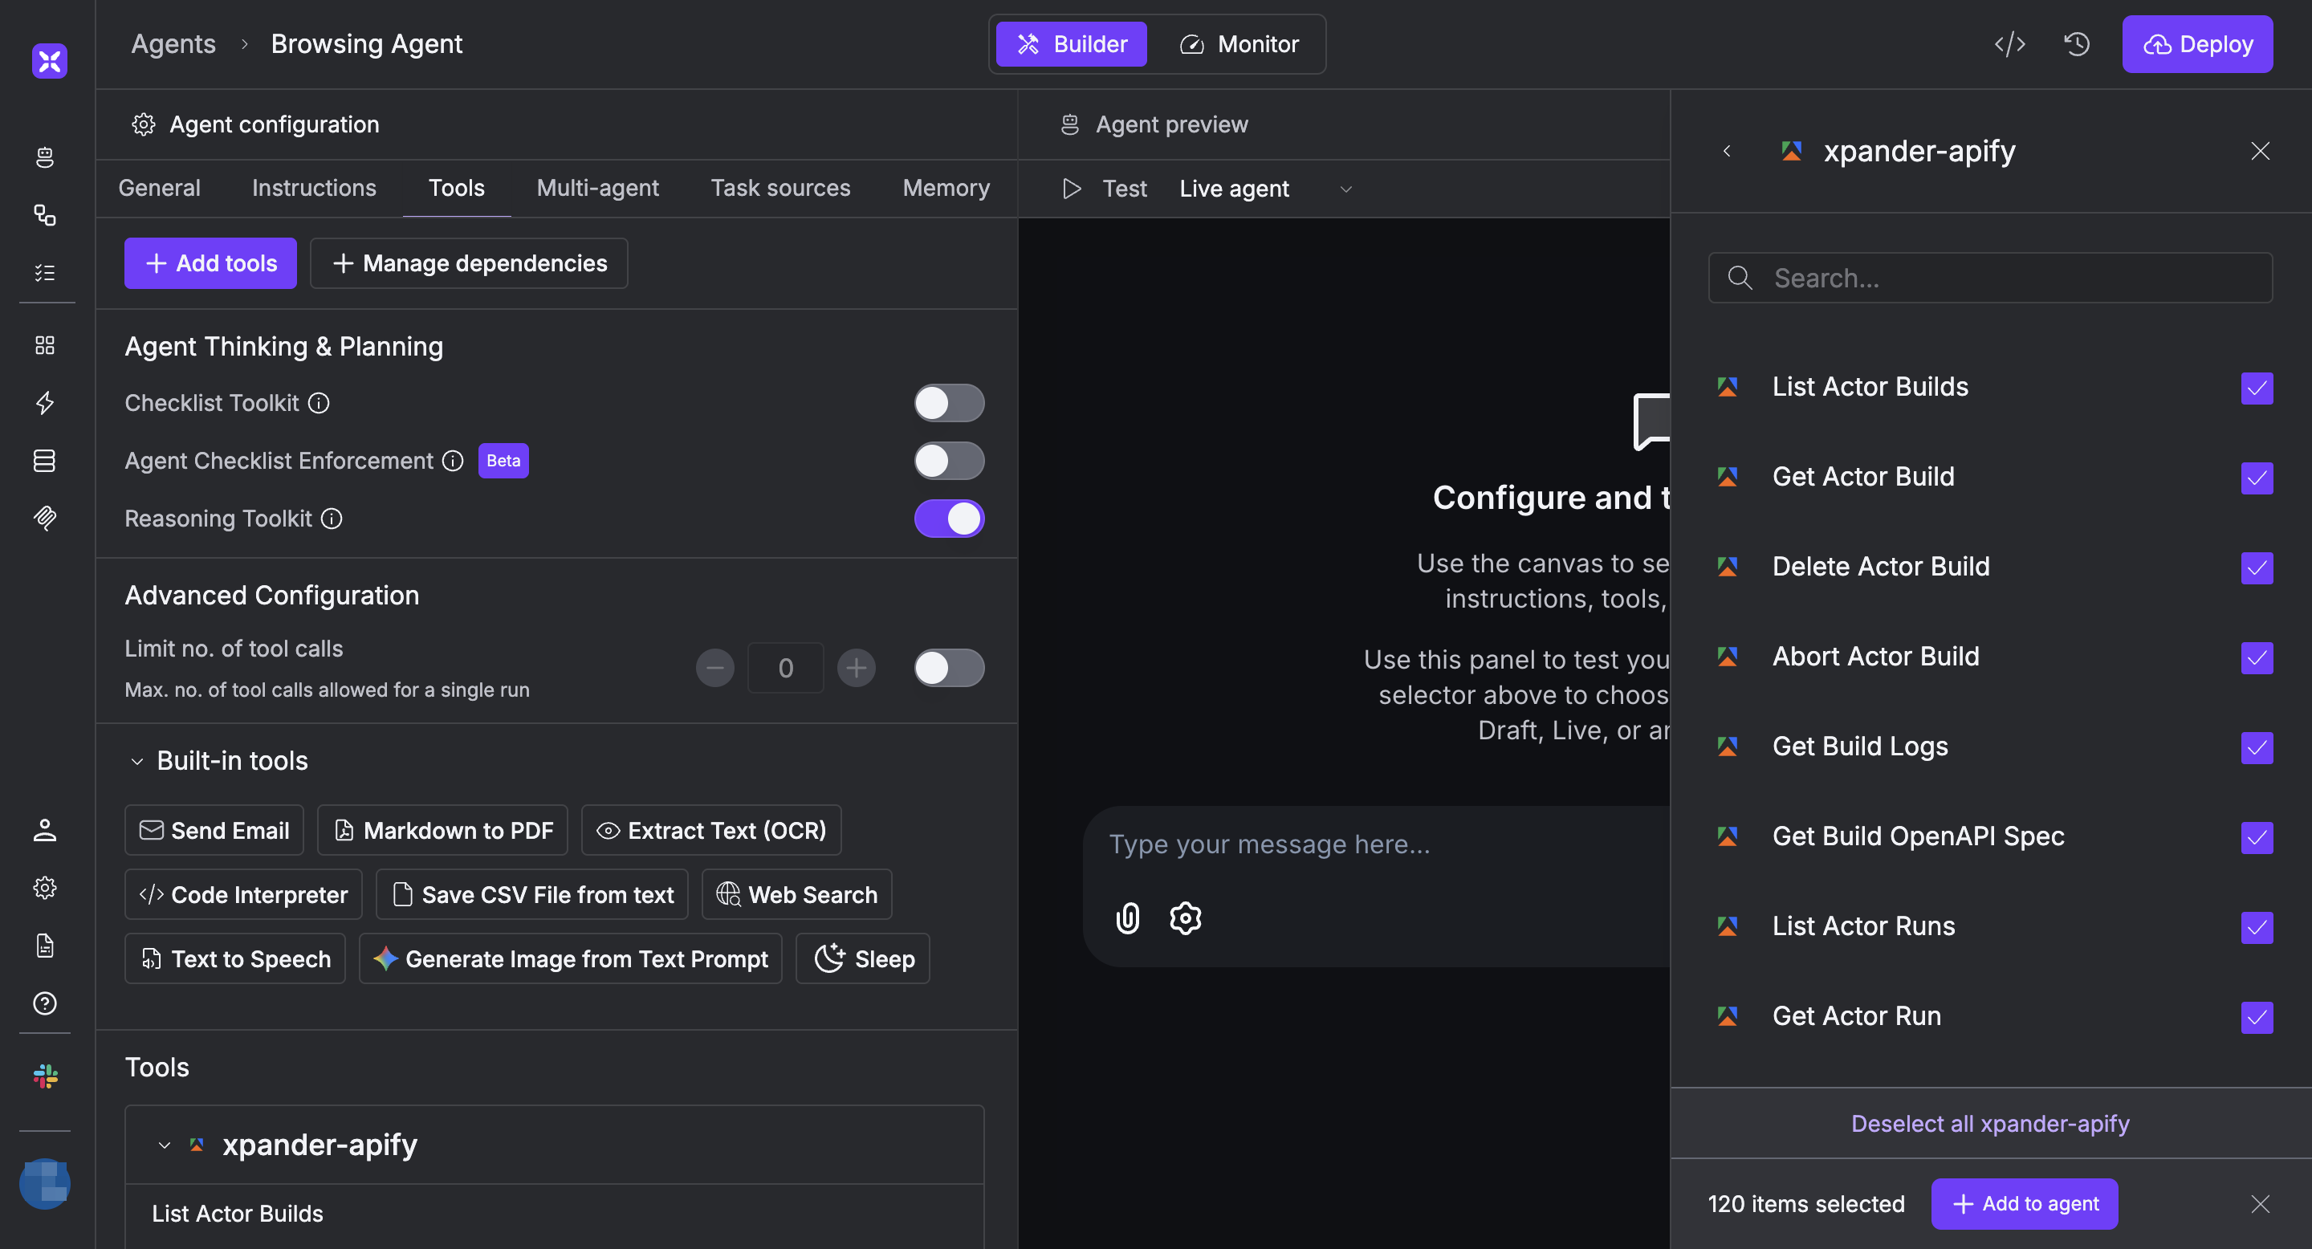Uncheck the Get Build Logs checkbox

pyautogui.click(x=2257, y=747)
